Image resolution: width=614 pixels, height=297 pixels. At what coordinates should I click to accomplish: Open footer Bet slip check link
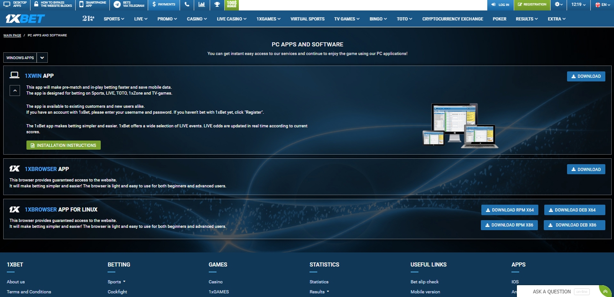click(x=425, y=282)
